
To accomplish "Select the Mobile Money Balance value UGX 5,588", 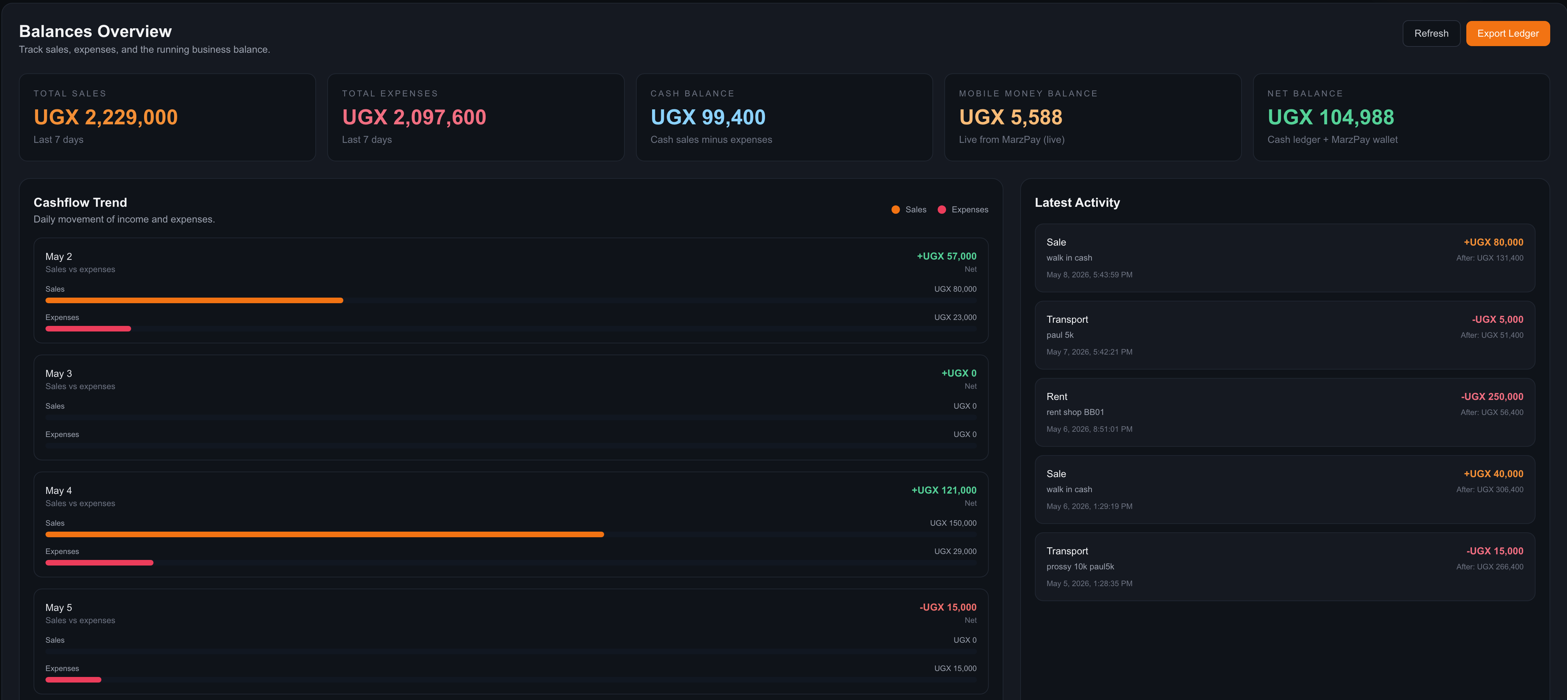I will tap(1010, 117).
